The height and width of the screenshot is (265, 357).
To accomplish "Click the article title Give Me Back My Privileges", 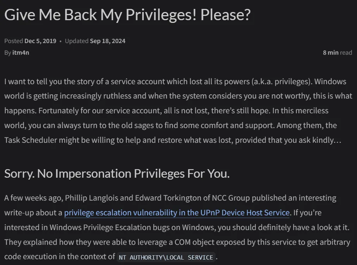I will pos(127,15).
